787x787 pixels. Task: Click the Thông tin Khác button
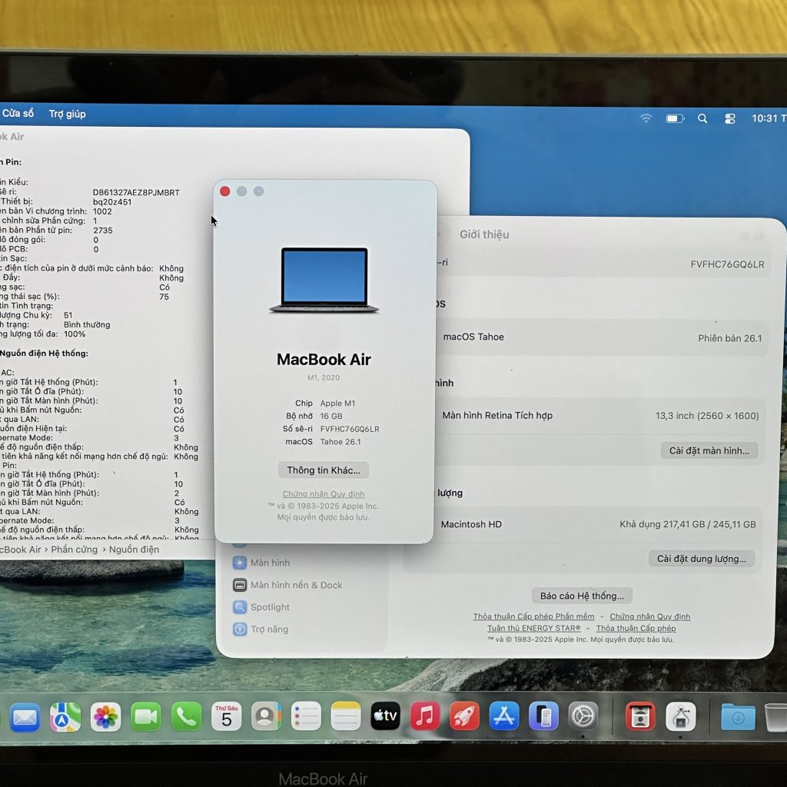pyautogui.click(x=323, y=470)
